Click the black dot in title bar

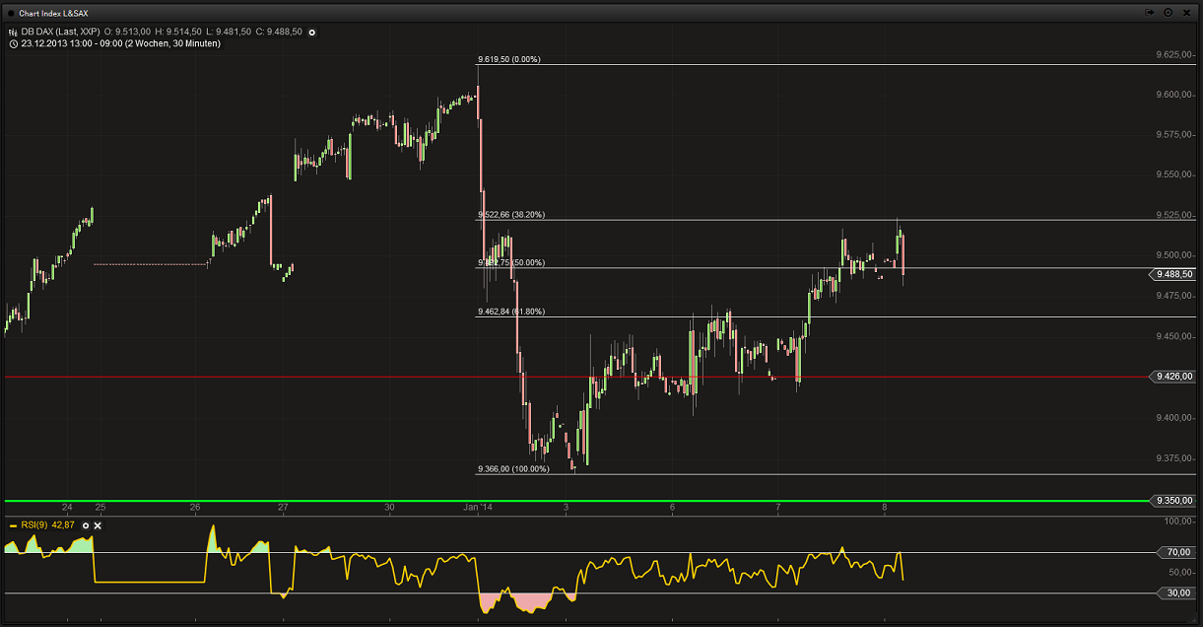coord(11,13)
